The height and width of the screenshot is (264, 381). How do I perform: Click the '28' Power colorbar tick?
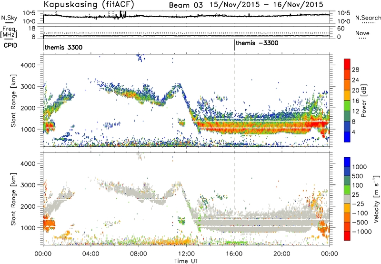tap(355, 70)
